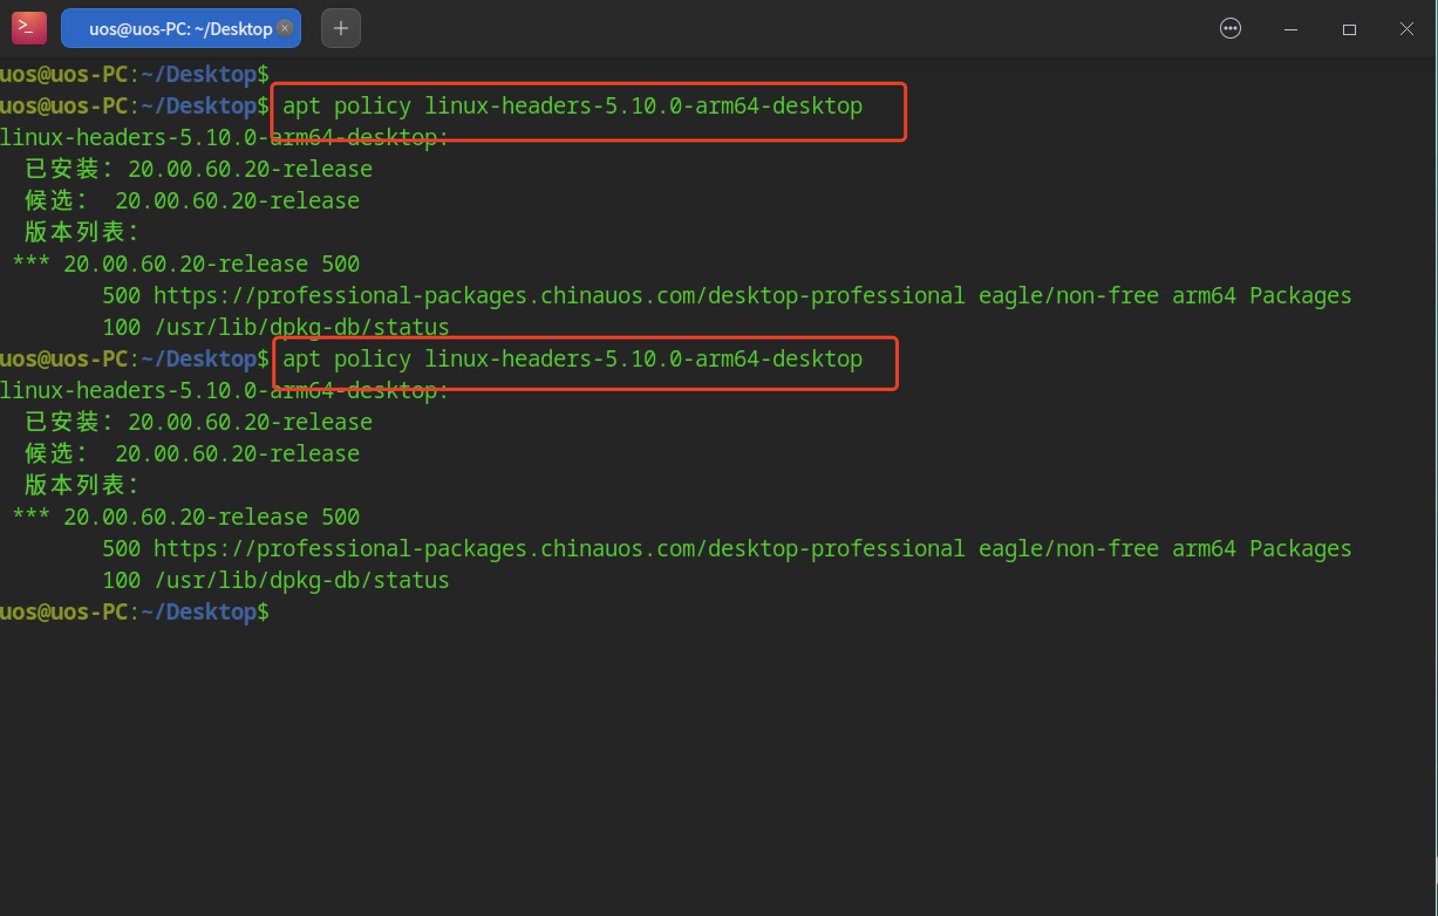Click the first /usr/lib/dpkg-db/status path
Viewport: 1438px width, 916px height.
coord(301,327)
